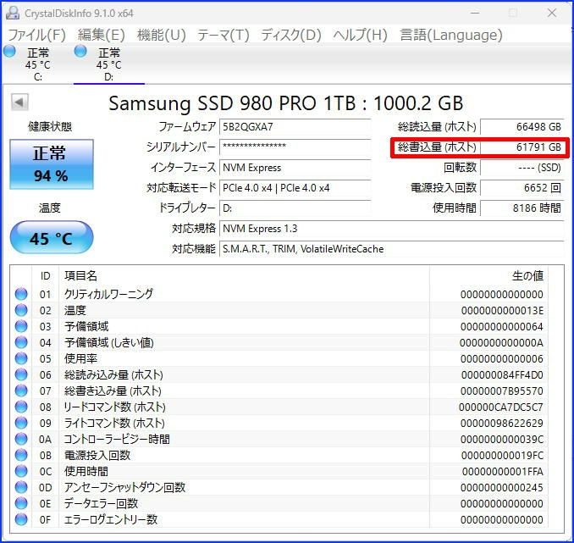Click status orb for 0E データエラー回数
The image size is (574, 543).
21,503
